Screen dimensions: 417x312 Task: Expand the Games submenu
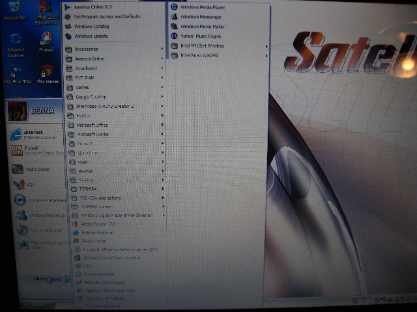tap(83, 87)
